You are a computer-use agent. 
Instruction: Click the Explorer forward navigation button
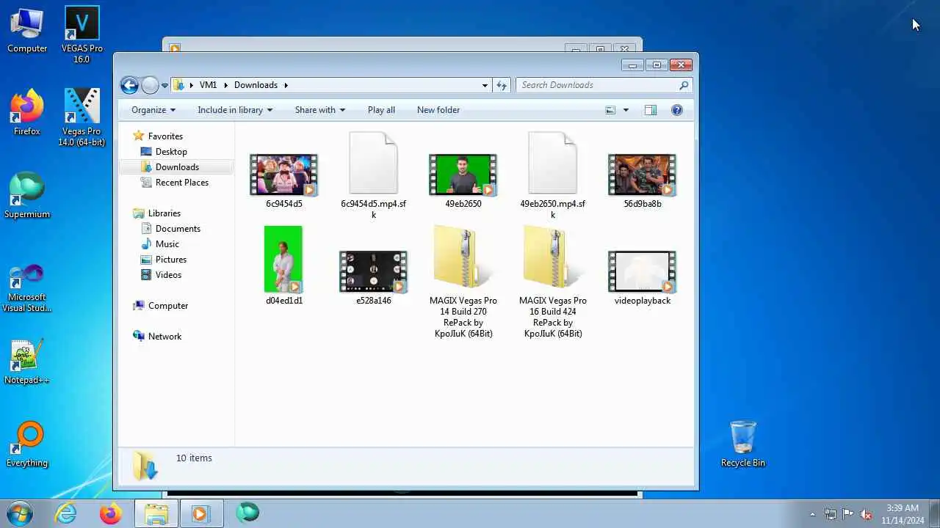click(150, 85)
